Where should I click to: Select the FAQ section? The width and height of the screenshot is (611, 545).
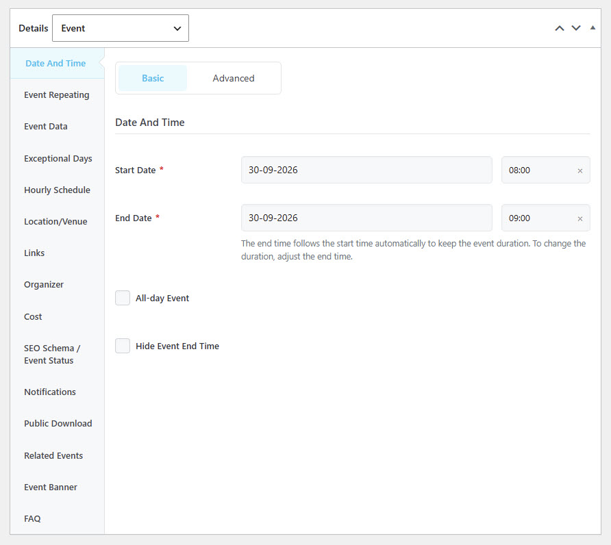pos(58,518)
